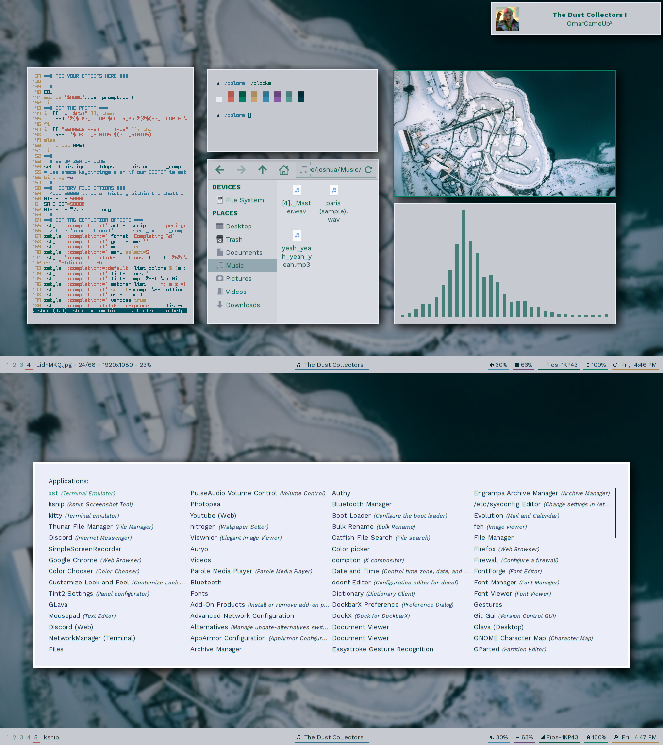The height and width of the screenshot is (745, 663).
Task: Select the paris (sample).wav file
Action: pos(333,204)
